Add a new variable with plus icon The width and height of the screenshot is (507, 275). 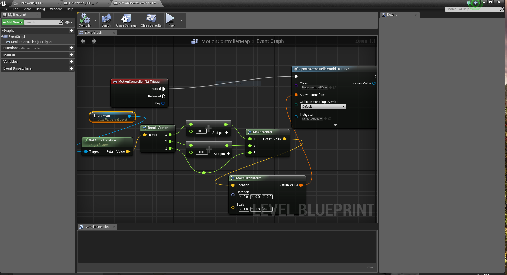72,62
